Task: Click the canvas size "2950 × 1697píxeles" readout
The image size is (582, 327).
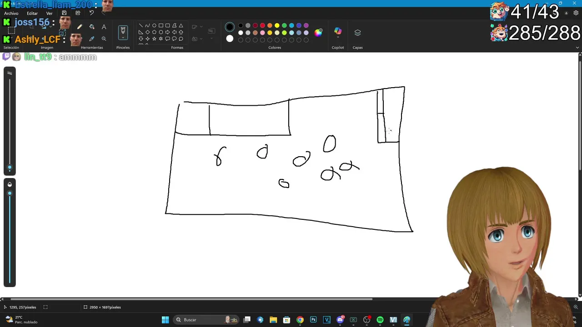Action: [x=105, y=307]
